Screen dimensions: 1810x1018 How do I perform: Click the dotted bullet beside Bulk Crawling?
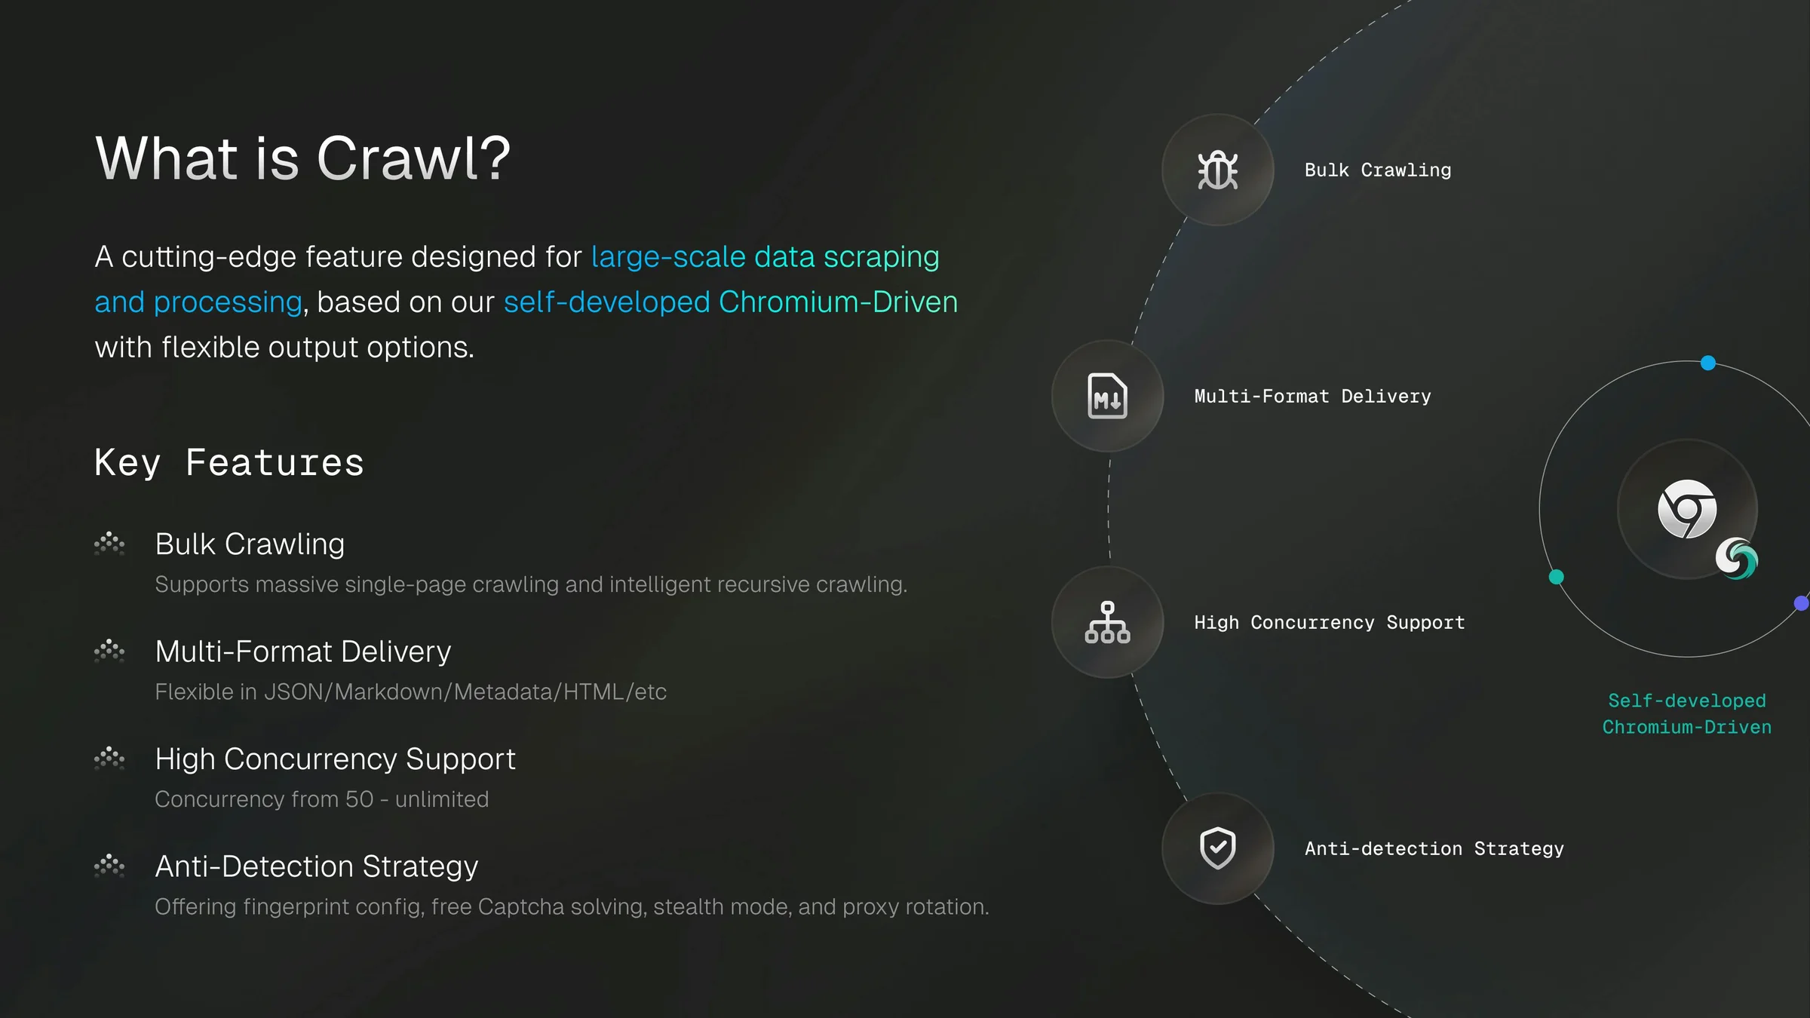point(109,544)
